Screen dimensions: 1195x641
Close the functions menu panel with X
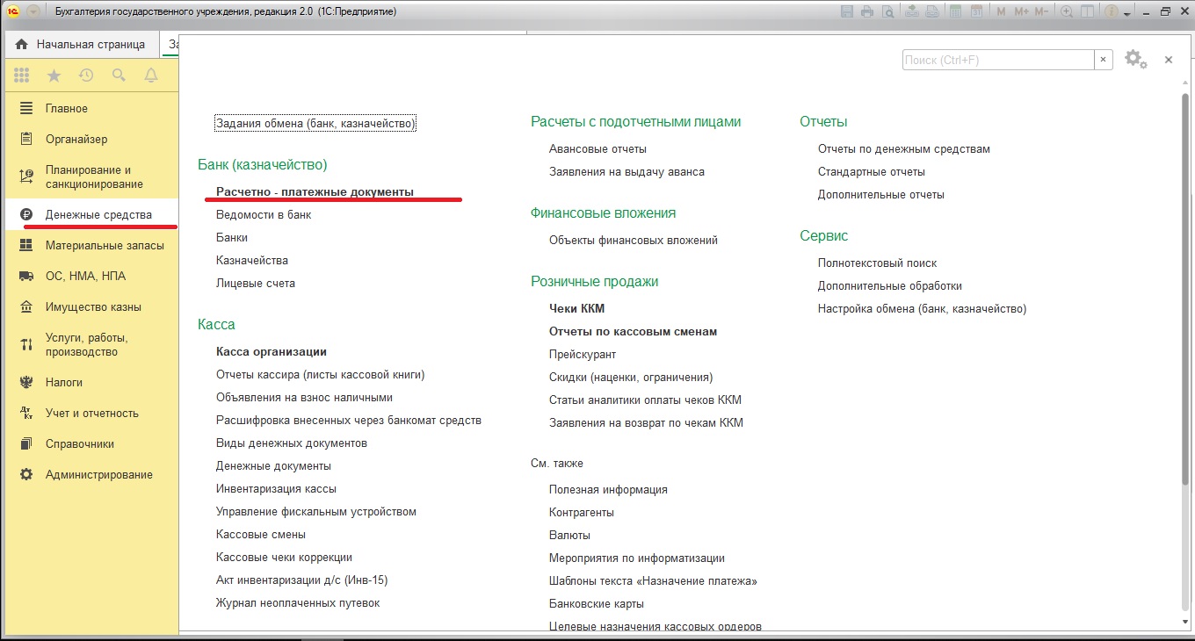[x=1169, y=60]
